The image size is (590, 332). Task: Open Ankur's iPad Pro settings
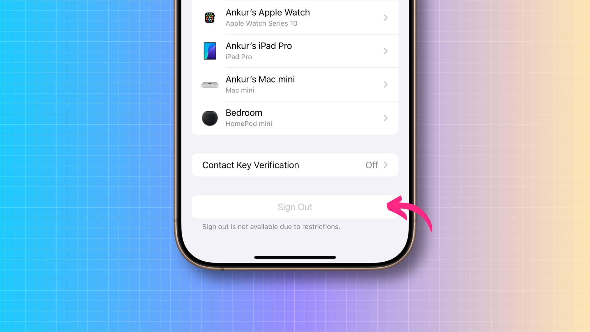tap(295, 51)
